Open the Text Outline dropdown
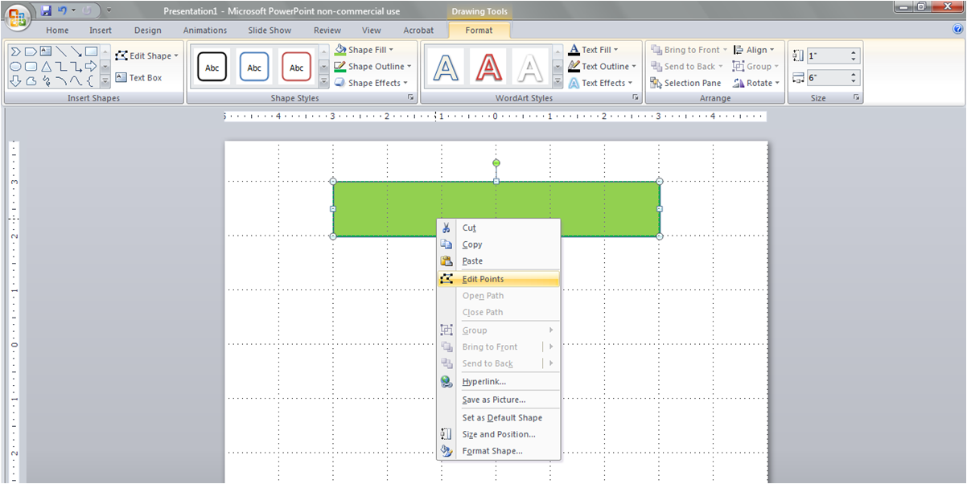 602,66
